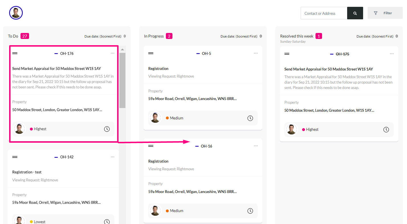Viewport: 407px width, 224px height.
Task: Open In Progress column due date sort
Action: click(241, 36)
